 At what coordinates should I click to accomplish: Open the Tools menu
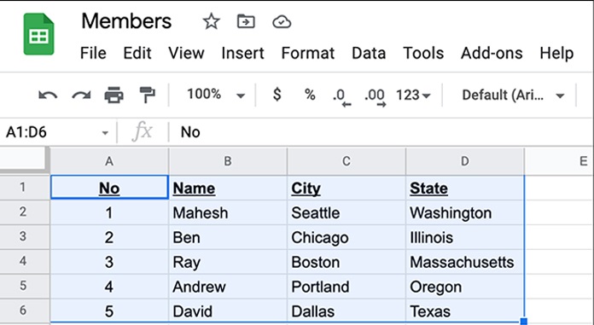(423, 53)
